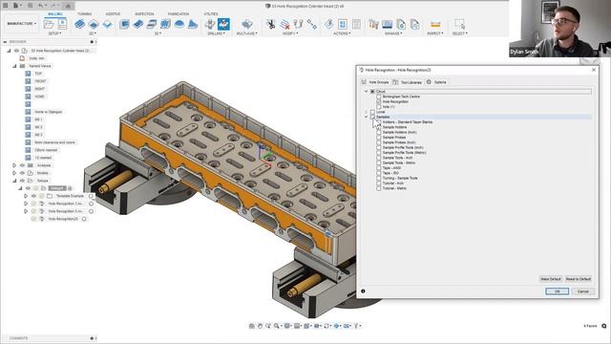Select the Multi-Axis swarf icon
The image size is (611, 344).
(246, 24)
